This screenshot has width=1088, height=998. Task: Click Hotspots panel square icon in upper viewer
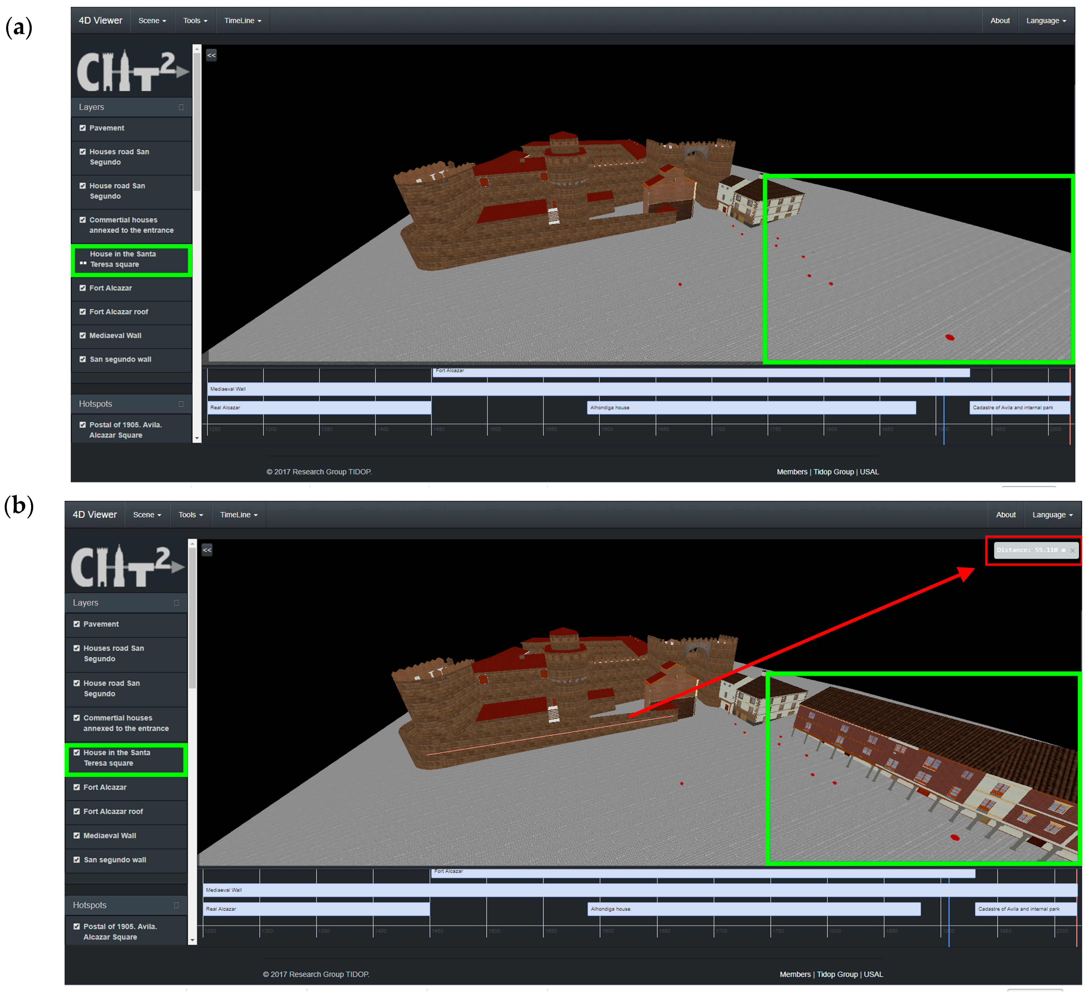181,404
